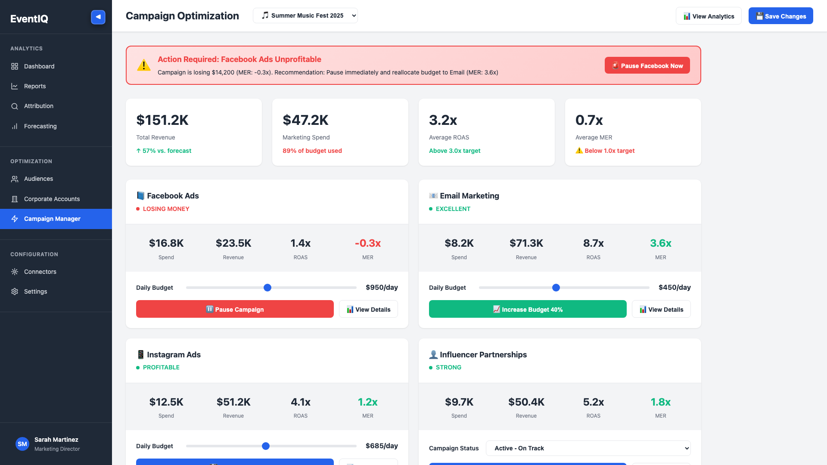Adjust the Facebook Ads daily budget slider
827x465 pixels.
(x=267, y=288)
